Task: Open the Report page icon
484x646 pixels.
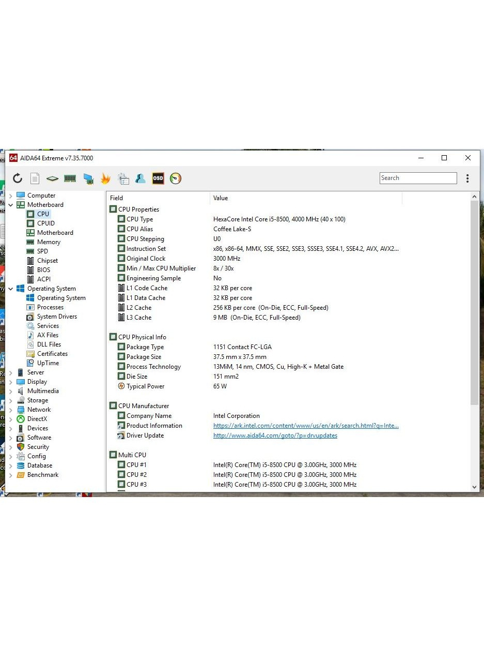Action: point(35,178)
